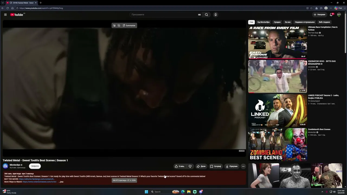Add this page to favorites with the star
The height and width of the screenshot is (195, 347).
click(x=311, y=8)
